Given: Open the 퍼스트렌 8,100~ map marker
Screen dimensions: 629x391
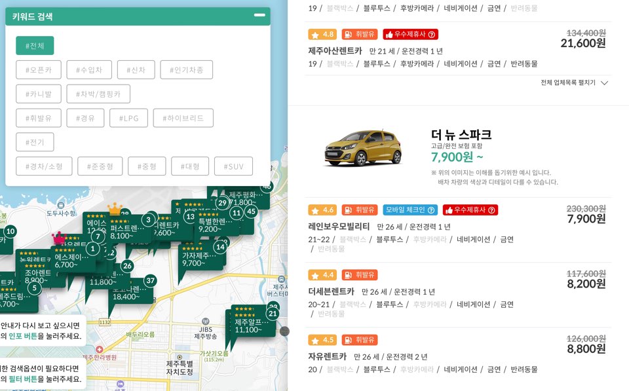Looking at the screenshot, I should 126,230.
